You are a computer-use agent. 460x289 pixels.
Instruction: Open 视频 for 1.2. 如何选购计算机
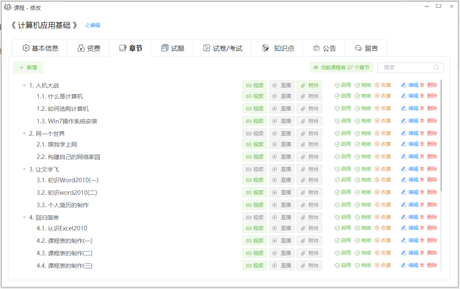pos(254,108)
